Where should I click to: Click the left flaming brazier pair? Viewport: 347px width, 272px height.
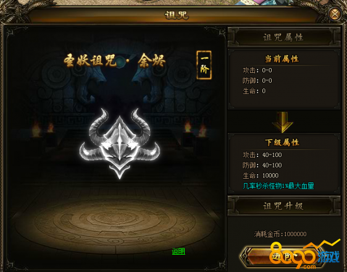[x=43, y=130]
